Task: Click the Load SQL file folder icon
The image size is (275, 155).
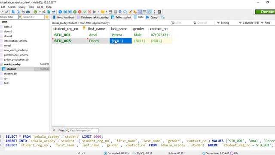Action: (x=103, y=12)
